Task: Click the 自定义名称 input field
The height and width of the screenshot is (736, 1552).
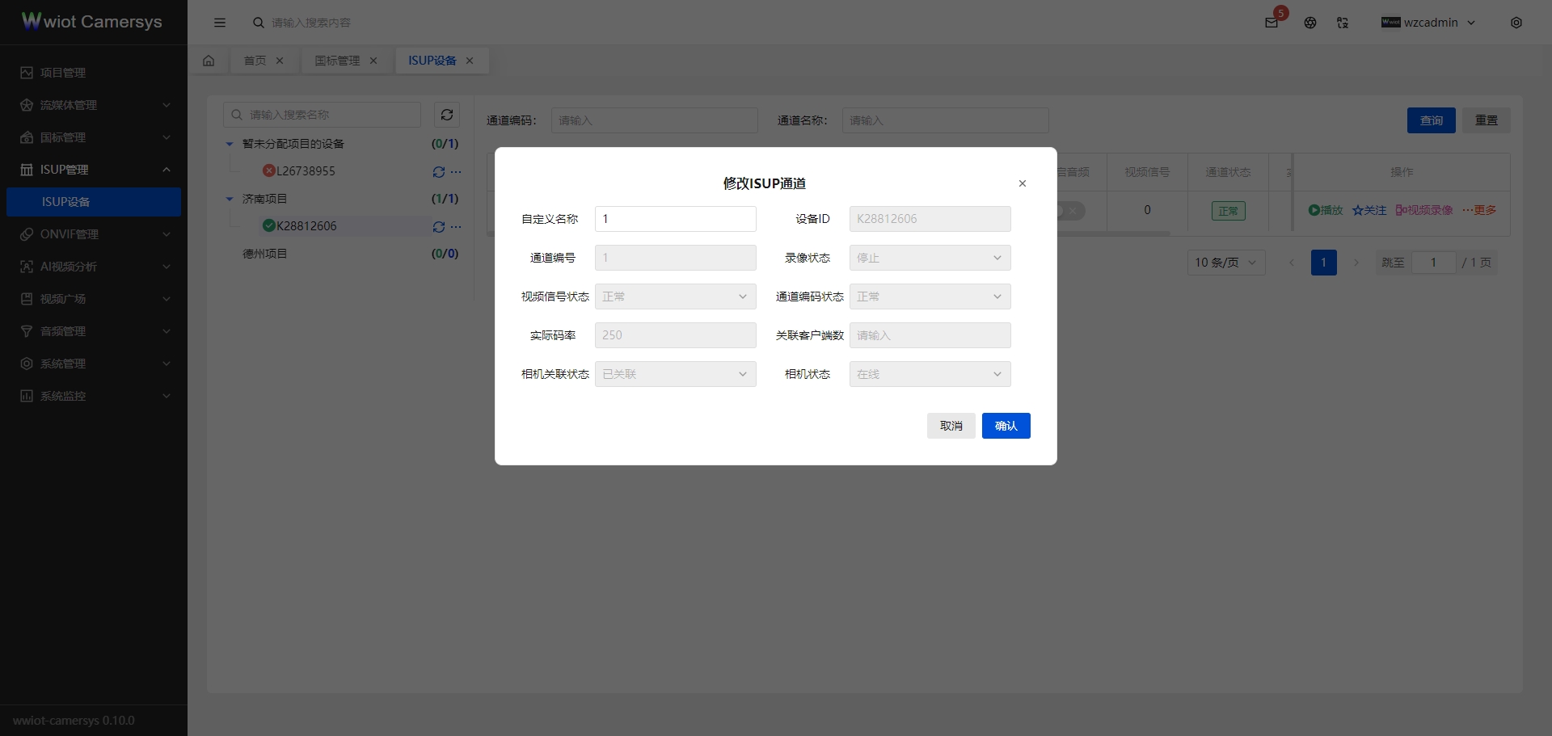Action: (x=676, y=219)
